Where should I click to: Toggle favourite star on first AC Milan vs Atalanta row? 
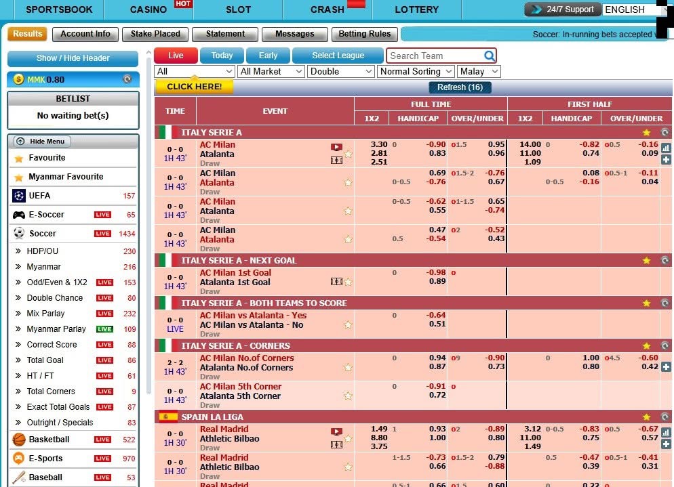click(x=348, y=154)
